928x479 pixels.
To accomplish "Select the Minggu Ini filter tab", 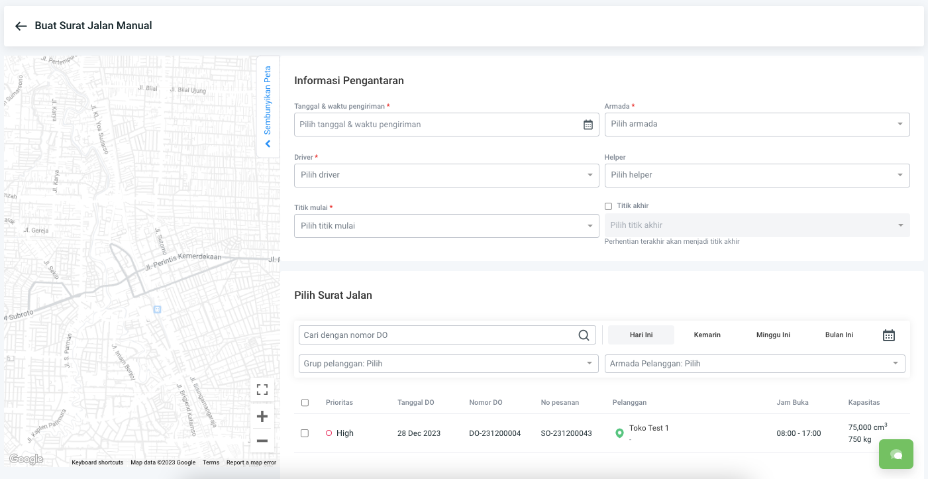I will pos(773,335).
